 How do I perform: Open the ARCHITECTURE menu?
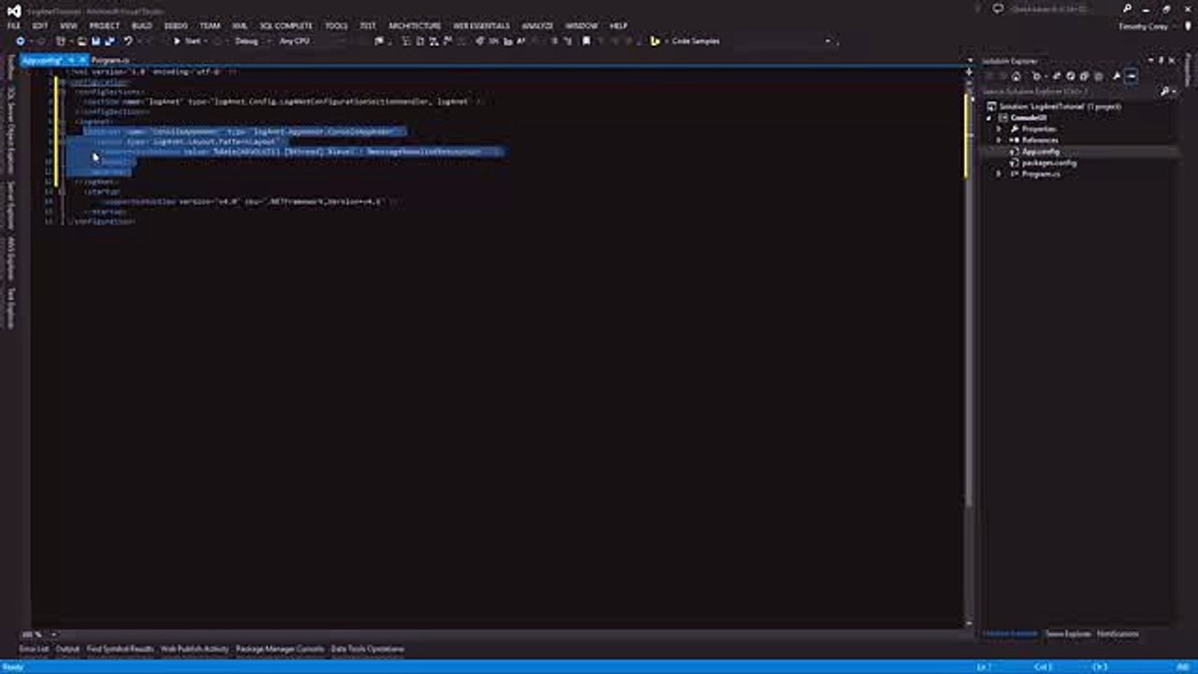[415, 26]
